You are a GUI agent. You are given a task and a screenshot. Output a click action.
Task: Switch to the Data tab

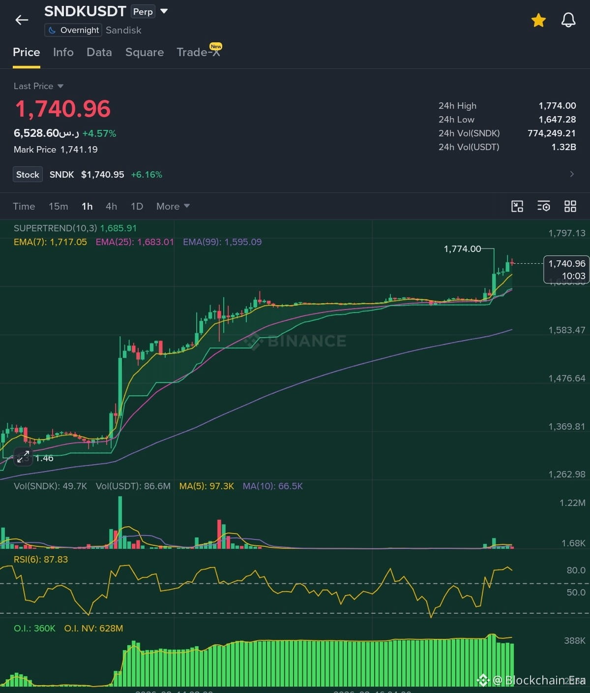pos(99,52)
